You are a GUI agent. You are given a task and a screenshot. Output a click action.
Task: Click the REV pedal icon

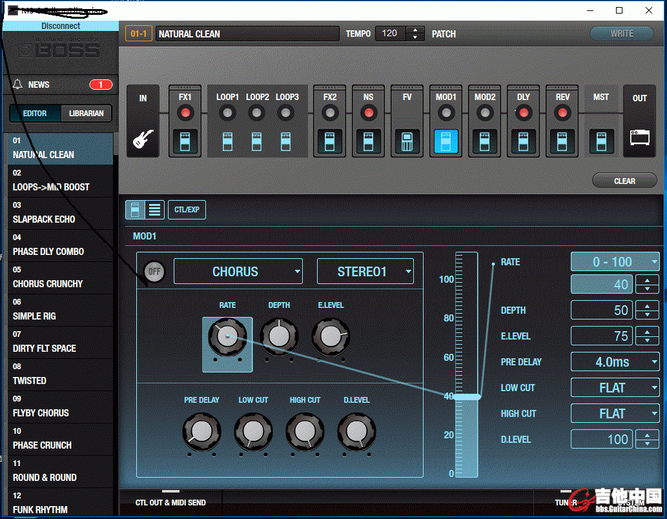[562, 141]
